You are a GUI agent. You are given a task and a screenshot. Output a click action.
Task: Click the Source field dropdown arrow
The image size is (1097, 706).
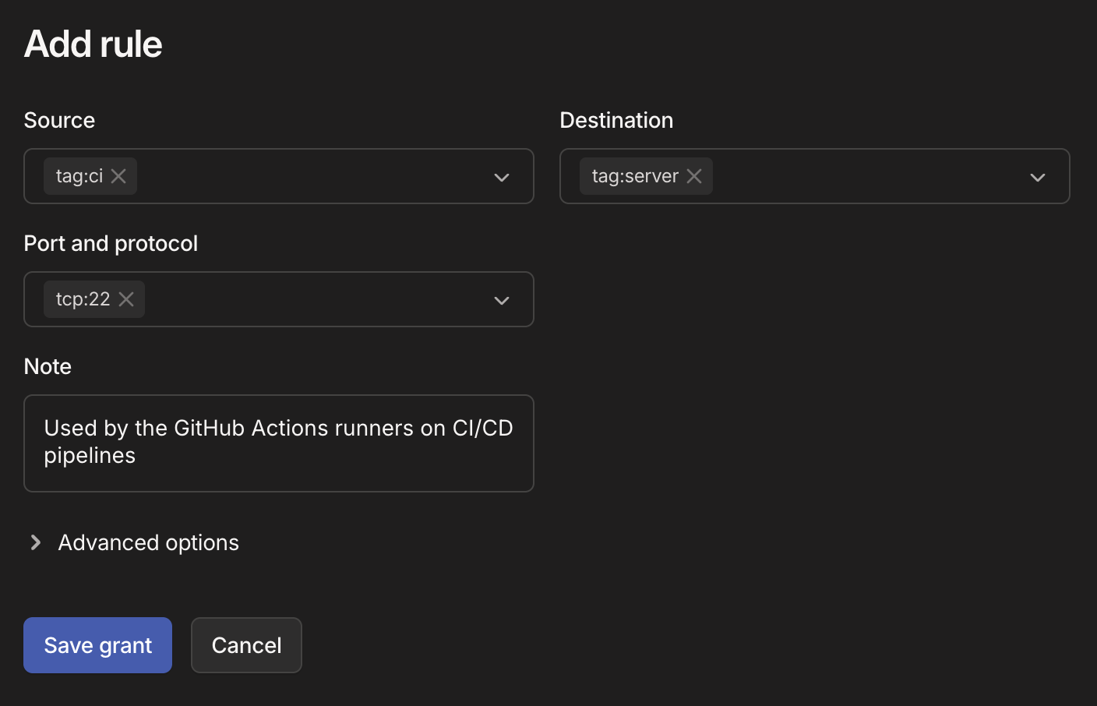tap(502, 177)
